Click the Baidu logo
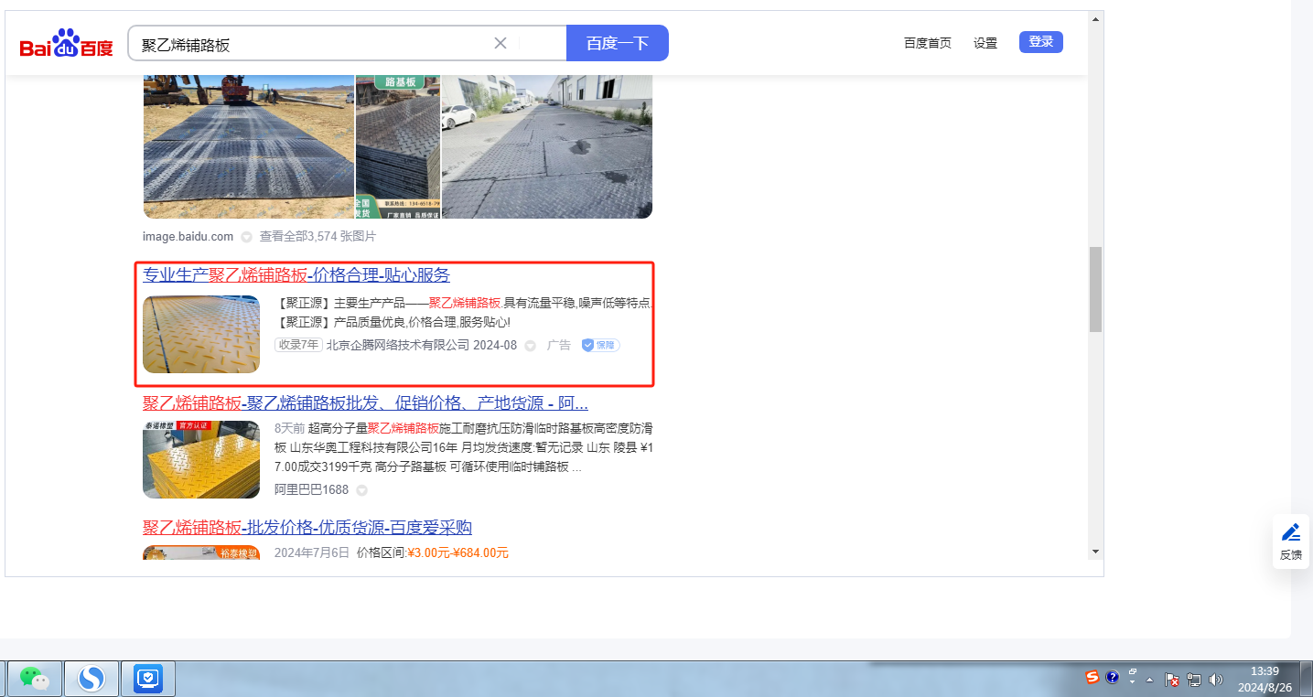The image size is (1313, 697). [x=67, y=43]
